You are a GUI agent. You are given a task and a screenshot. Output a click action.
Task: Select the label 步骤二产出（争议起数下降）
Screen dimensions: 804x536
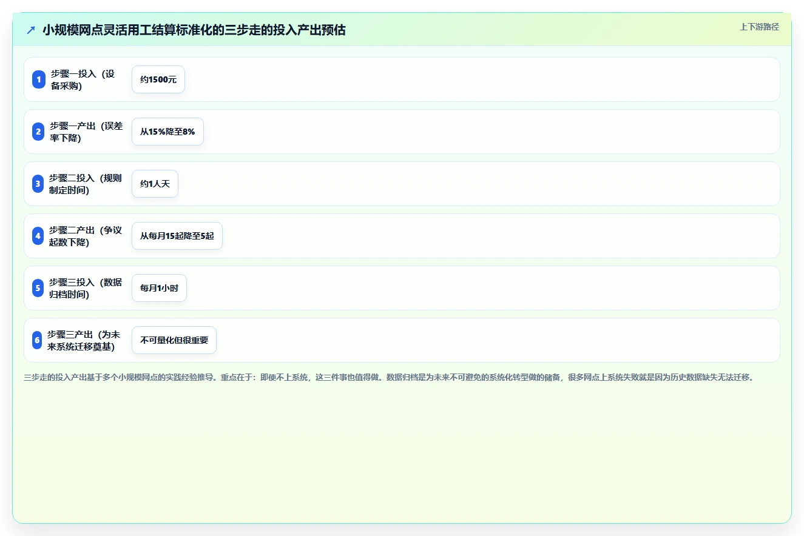tap(86, 236)
